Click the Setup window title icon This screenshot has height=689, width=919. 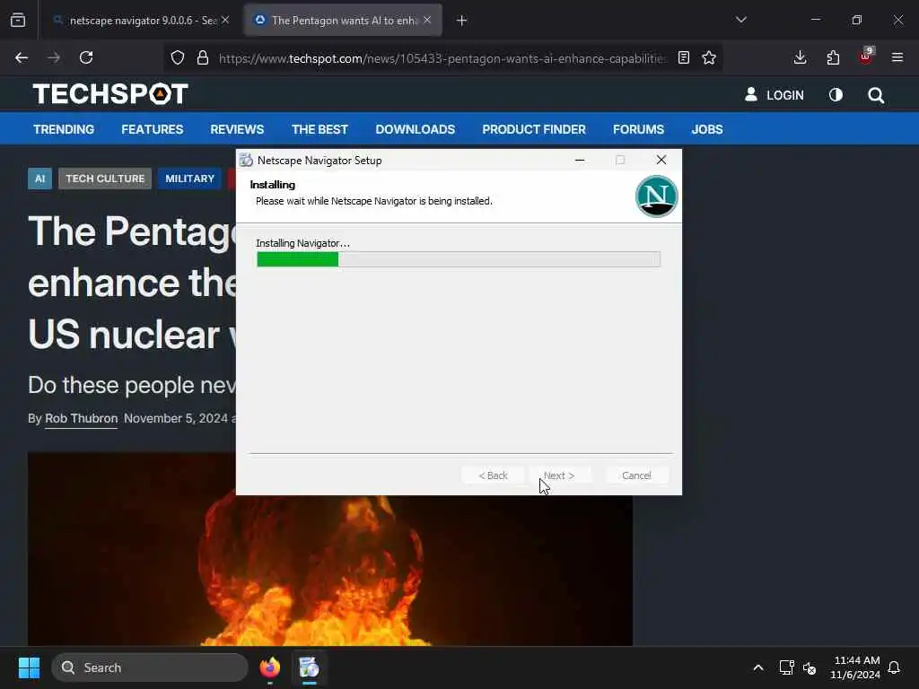pyautogui.click(x=246, y=160)
